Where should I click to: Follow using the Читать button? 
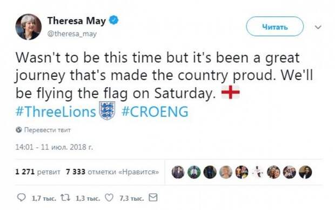click(274, 27)
